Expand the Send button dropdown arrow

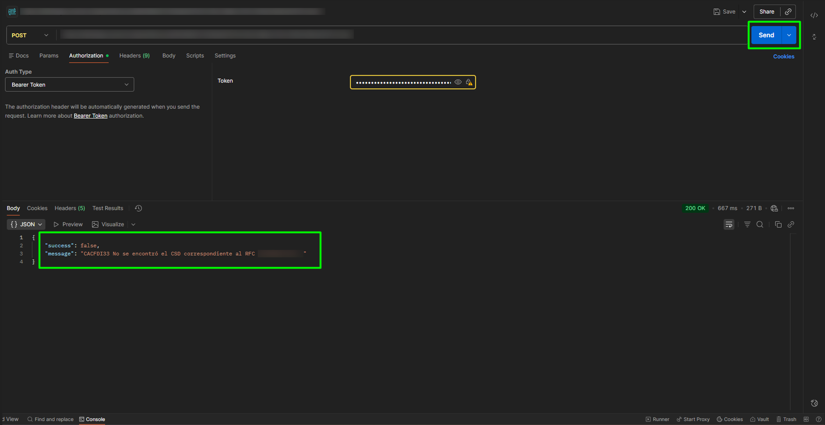(x=789, y=35)
